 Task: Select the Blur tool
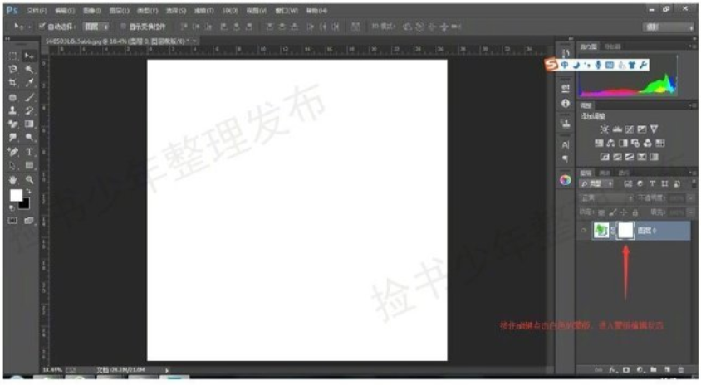click(x=13, y=138)
